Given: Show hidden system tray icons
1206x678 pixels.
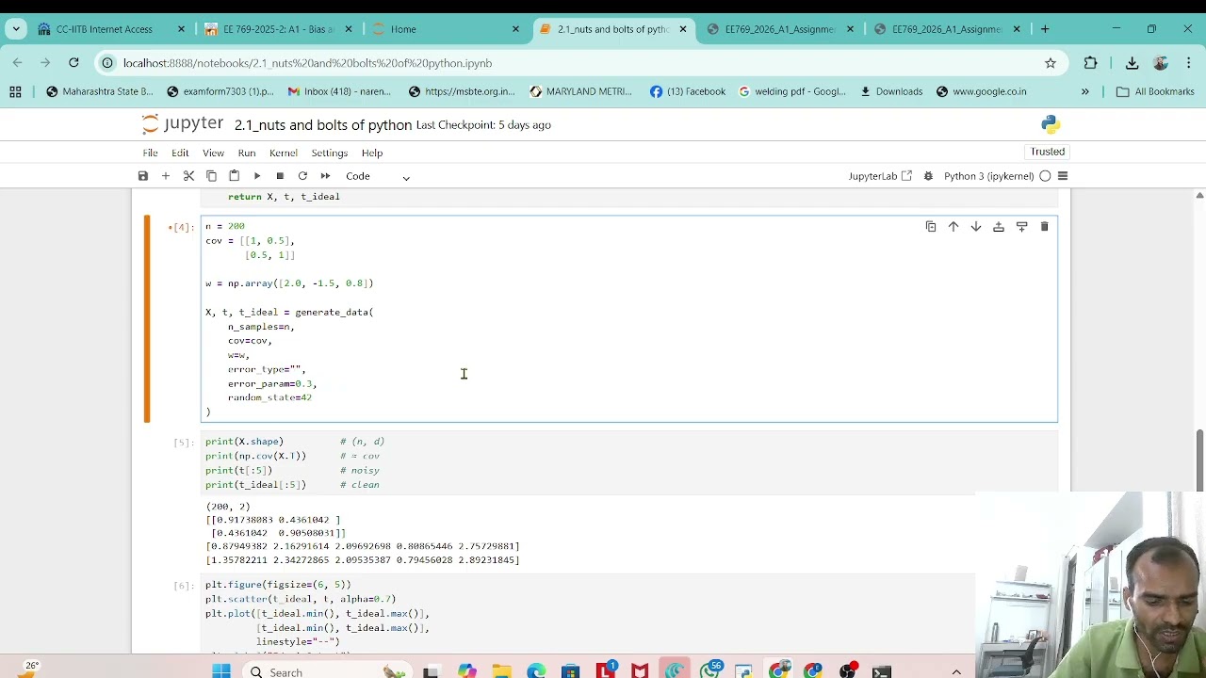Looking at the screenshot, I should point(956,671).
